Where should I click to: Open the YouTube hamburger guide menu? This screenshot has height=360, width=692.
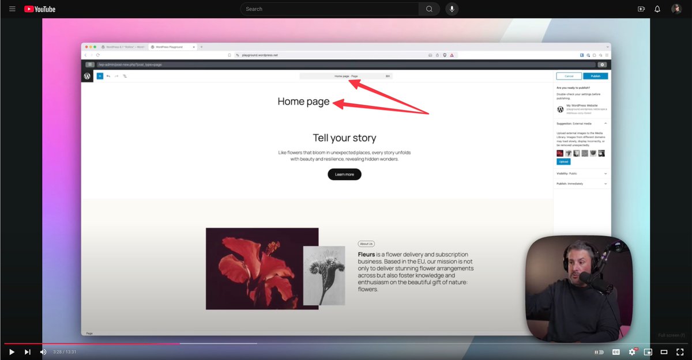(12, 9)
